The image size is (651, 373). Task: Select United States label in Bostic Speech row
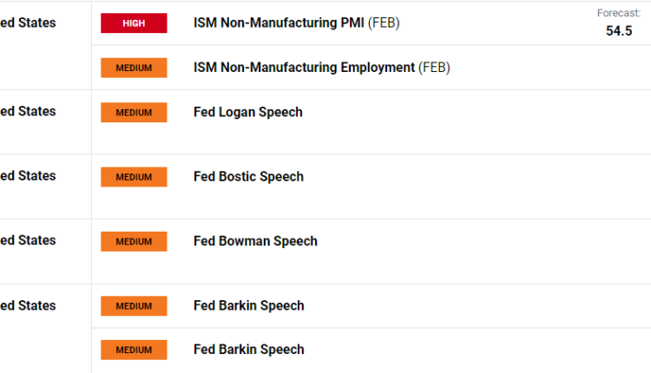(x=28, y=176)
